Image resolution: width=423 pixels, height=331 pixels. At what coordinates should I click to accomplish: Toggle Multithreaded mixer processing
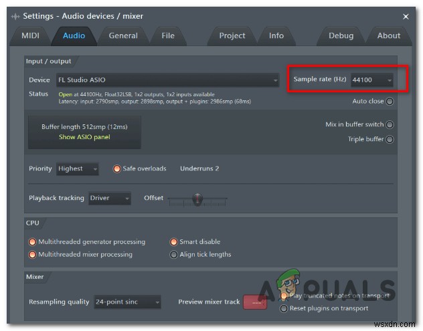tap(32, 255)
